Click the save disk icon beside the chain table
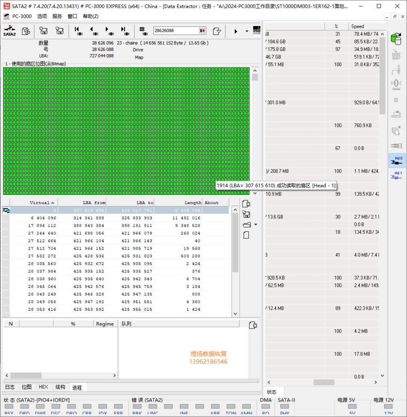The width and height of the screenshot is (407, 417). (246, 214)
